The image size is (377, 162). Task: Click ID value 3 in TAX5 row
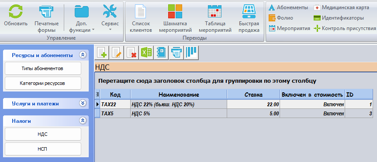click(x=359, y=114)
